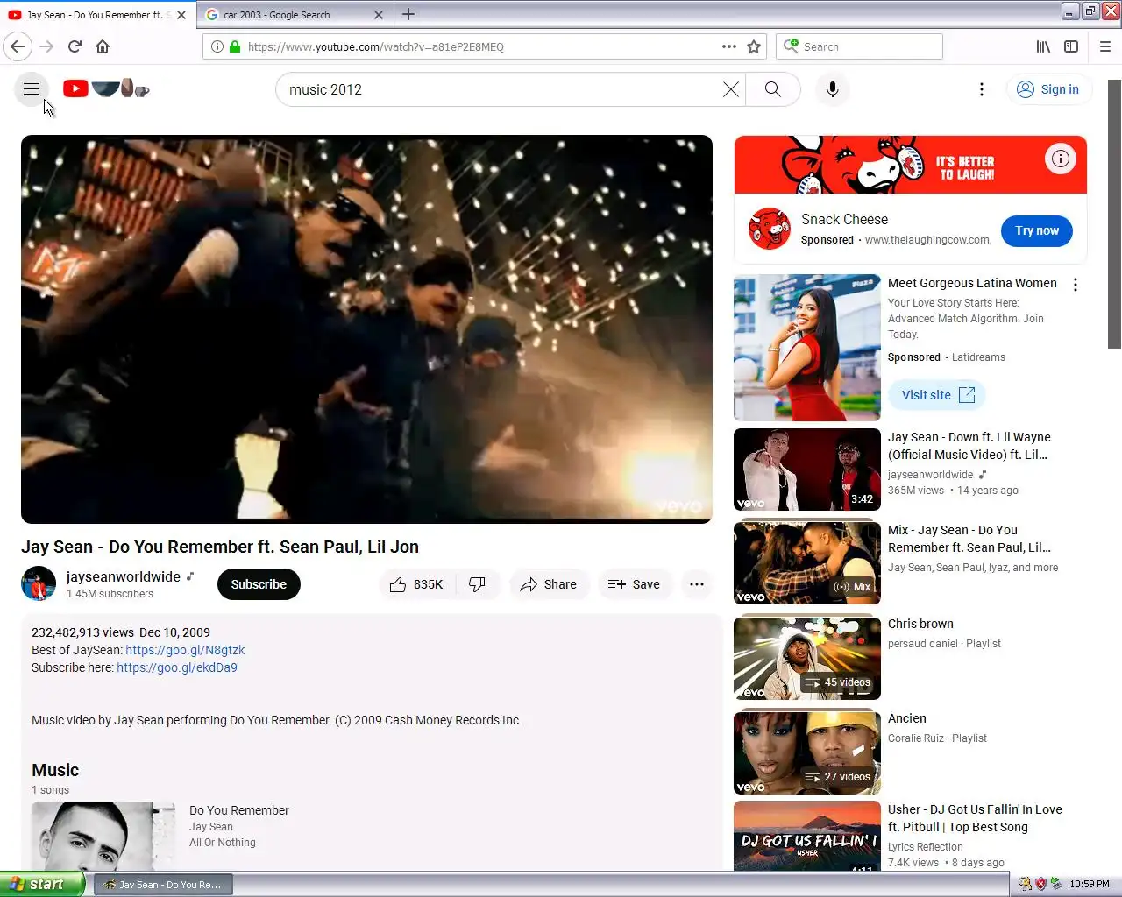Select Jay Sean taskbar window button
This screenshot has width=1122, height=897.
pyautogui.click(x=163, y=885)
